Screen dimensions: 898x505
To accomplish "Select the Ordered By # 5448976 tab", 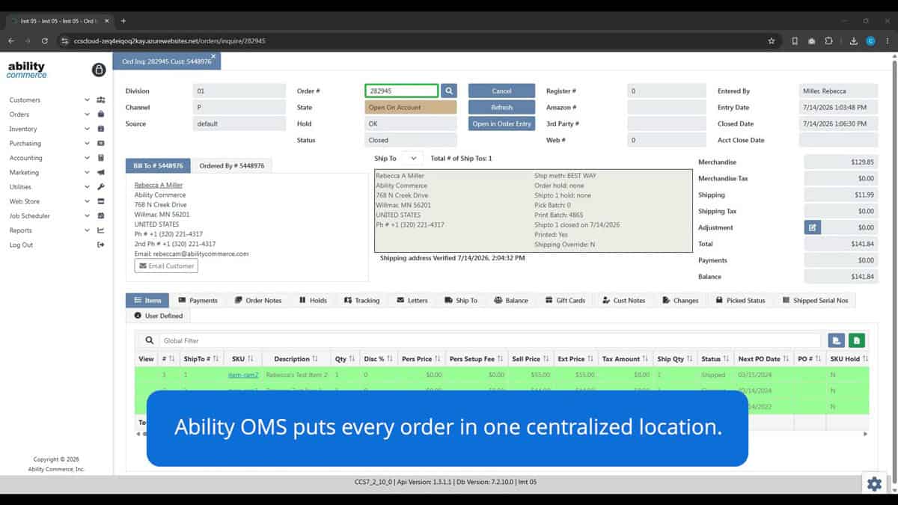I will click(x=231, y=165).
